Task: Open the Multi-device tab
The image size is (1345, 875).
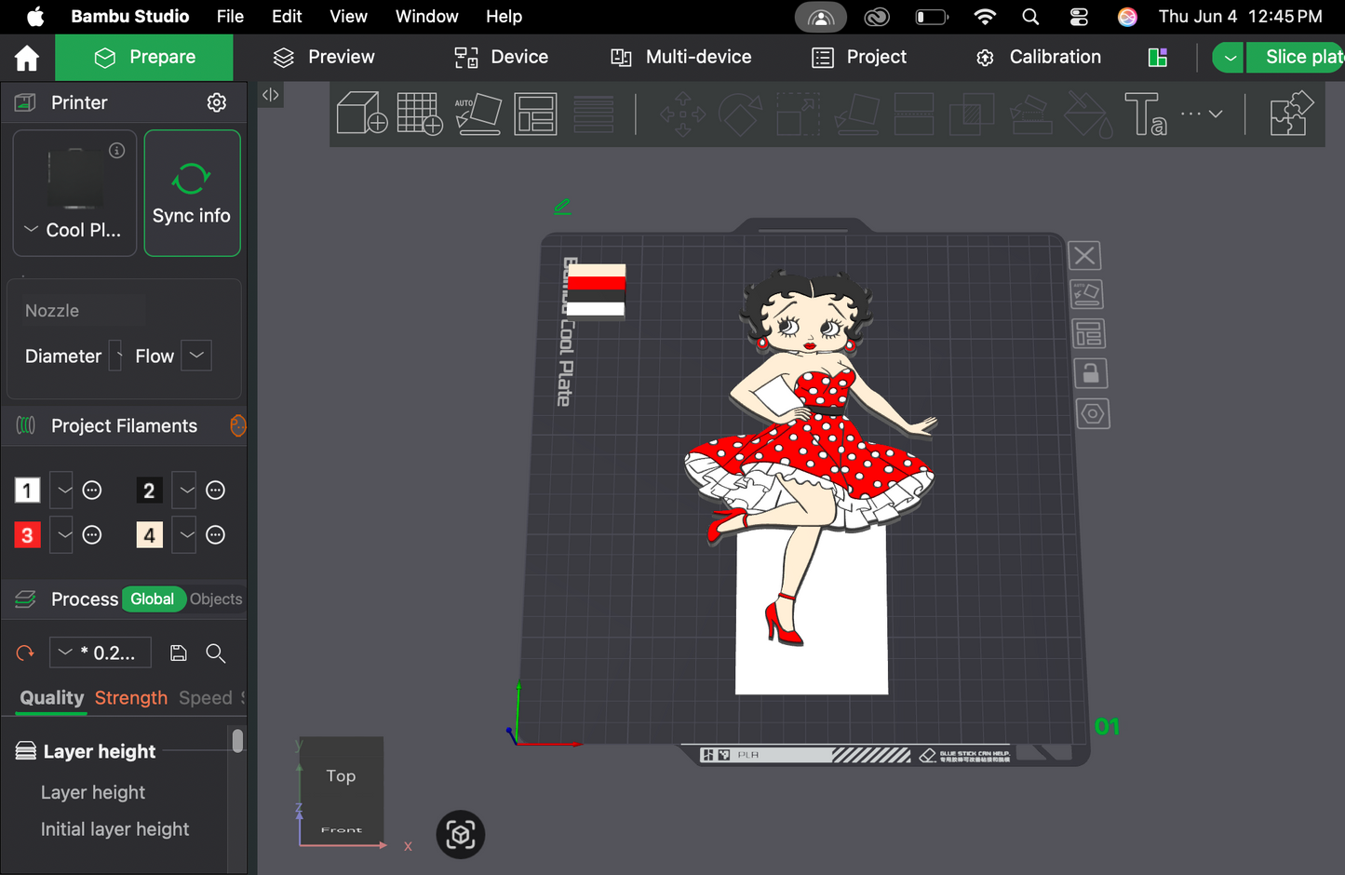Action: [x=681, y=58]
